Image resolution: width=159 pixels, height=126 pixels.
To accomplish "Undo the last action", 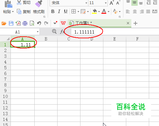I will [39, 23].
